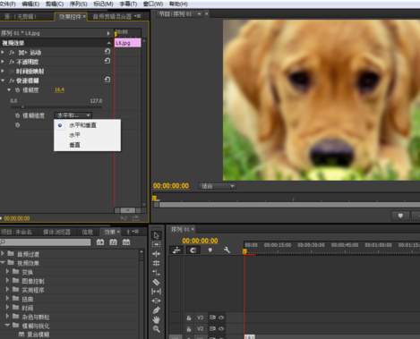This screenshot has width=420, height=339.
Task: Open the 序列(S) menu
Action: tap(78, 4)
